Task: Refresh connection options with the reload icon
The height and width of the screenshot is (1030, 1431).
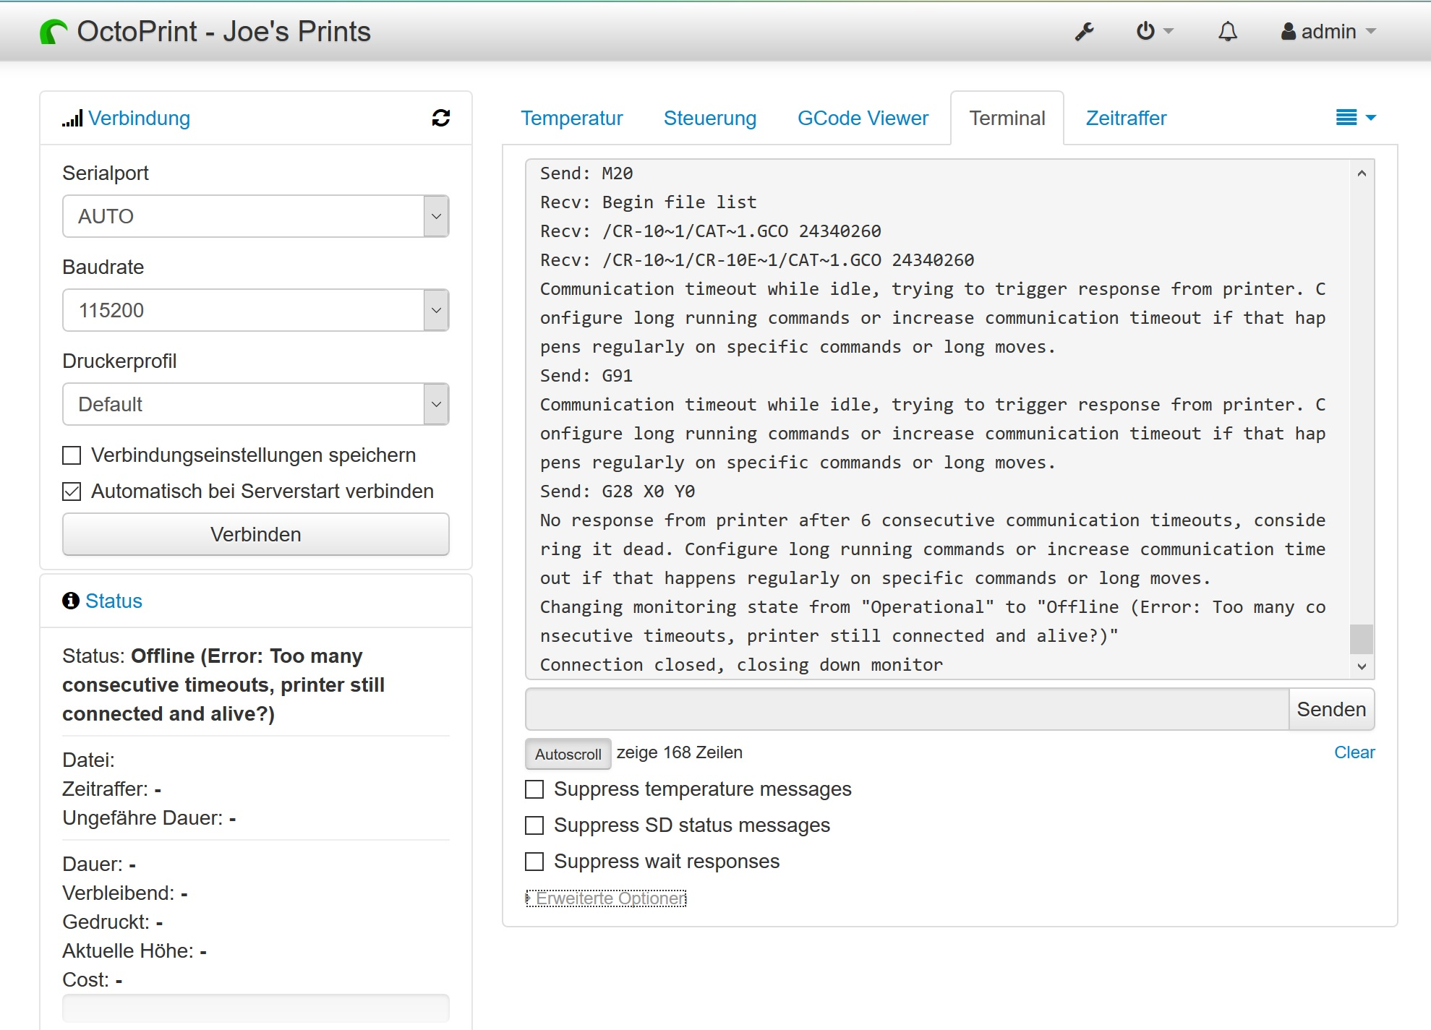Action: click(441, 118)
